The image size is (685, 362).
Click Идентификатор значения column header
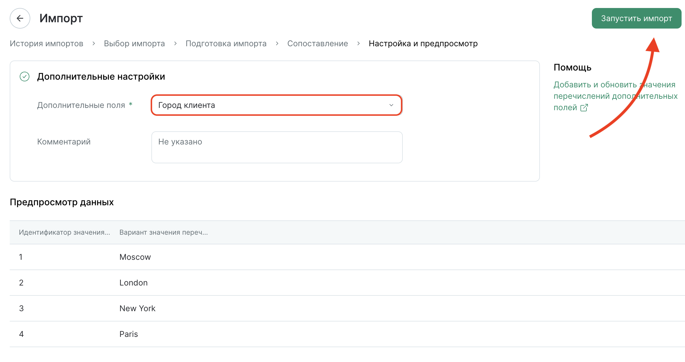pyautogui.click(x=65, y=232)
